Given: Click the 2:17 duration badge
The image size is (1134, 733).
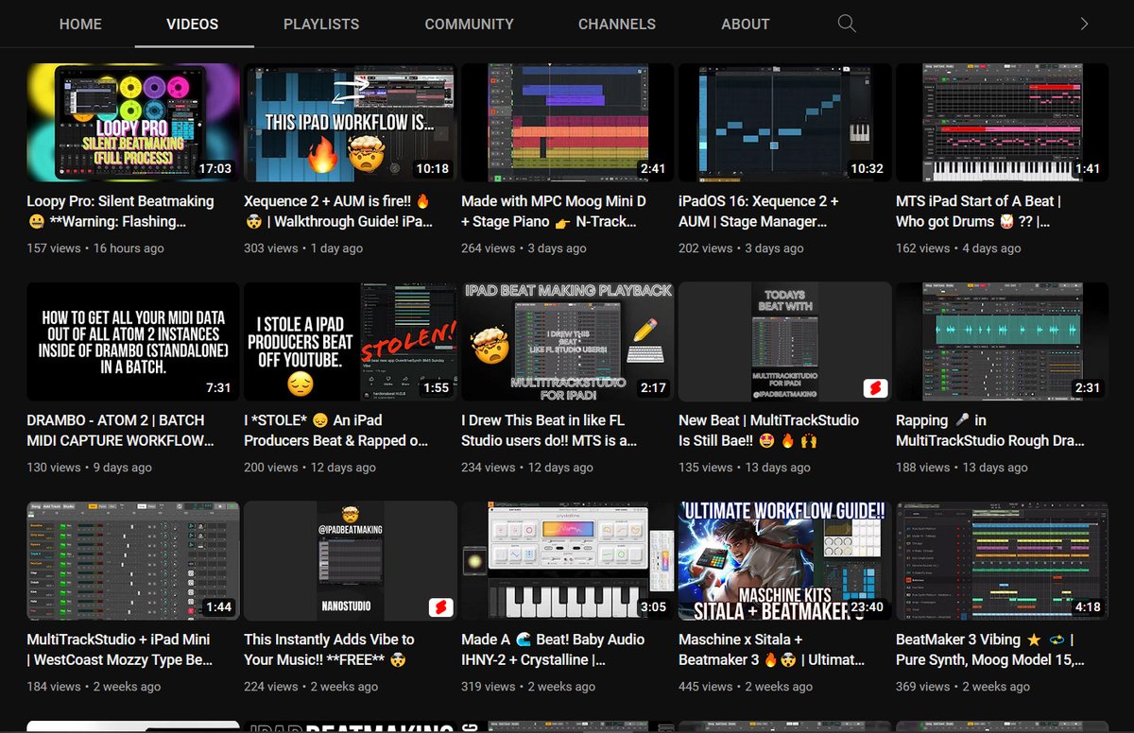Looking at the screenshot, I should 653,388.
